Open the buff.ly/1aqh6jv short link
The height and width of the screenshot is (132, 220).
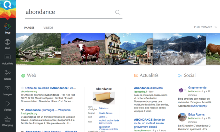pyautogui.click(x=199, y=106)
